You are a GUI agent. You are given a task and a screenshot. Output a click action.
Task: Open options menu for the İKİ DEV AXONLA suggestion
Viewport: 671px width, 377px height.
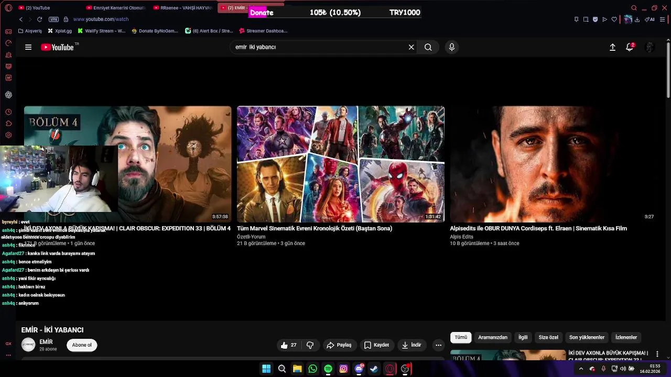point(657,354)
